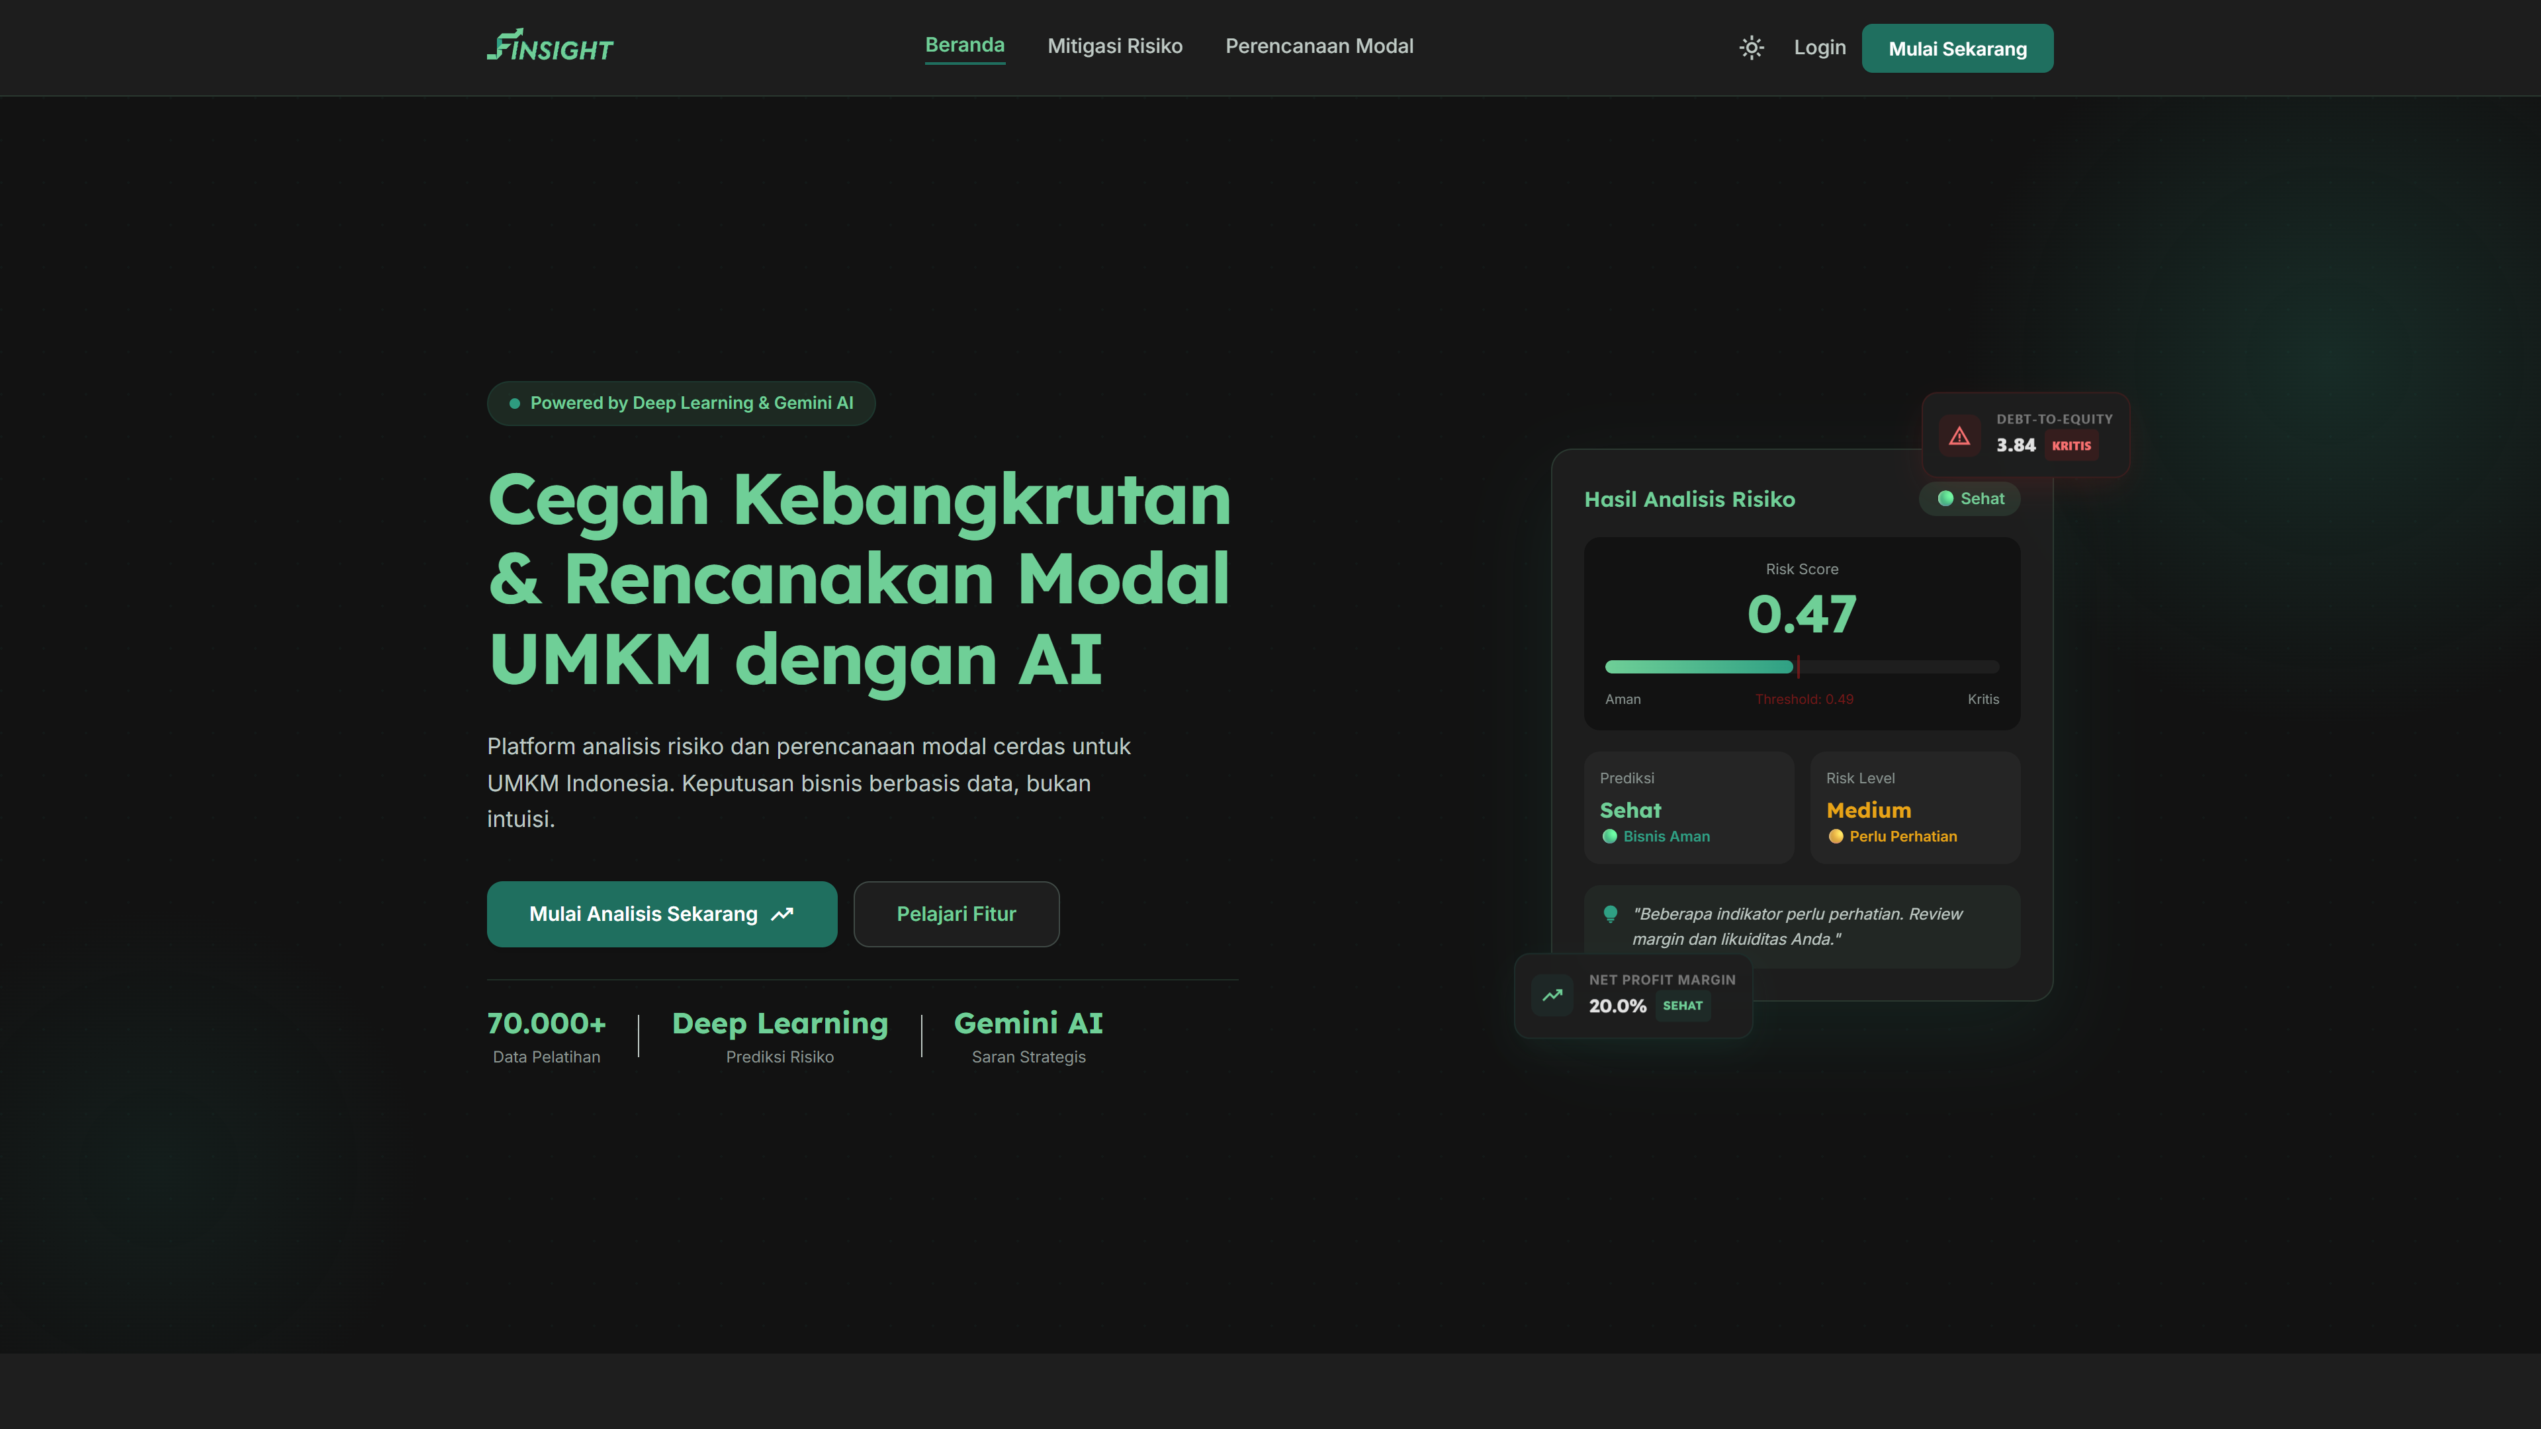This screenshot has width=2541, height=1429.
Task: Click the Prediksi Sehat card
Action: [x=1688, y=808]
